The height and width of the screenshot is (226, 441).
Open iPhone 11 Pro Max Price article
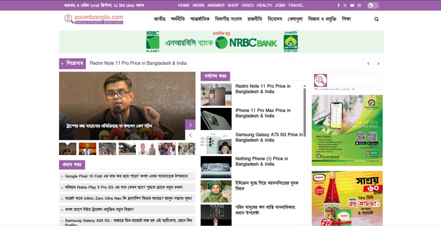coord(263,113)
